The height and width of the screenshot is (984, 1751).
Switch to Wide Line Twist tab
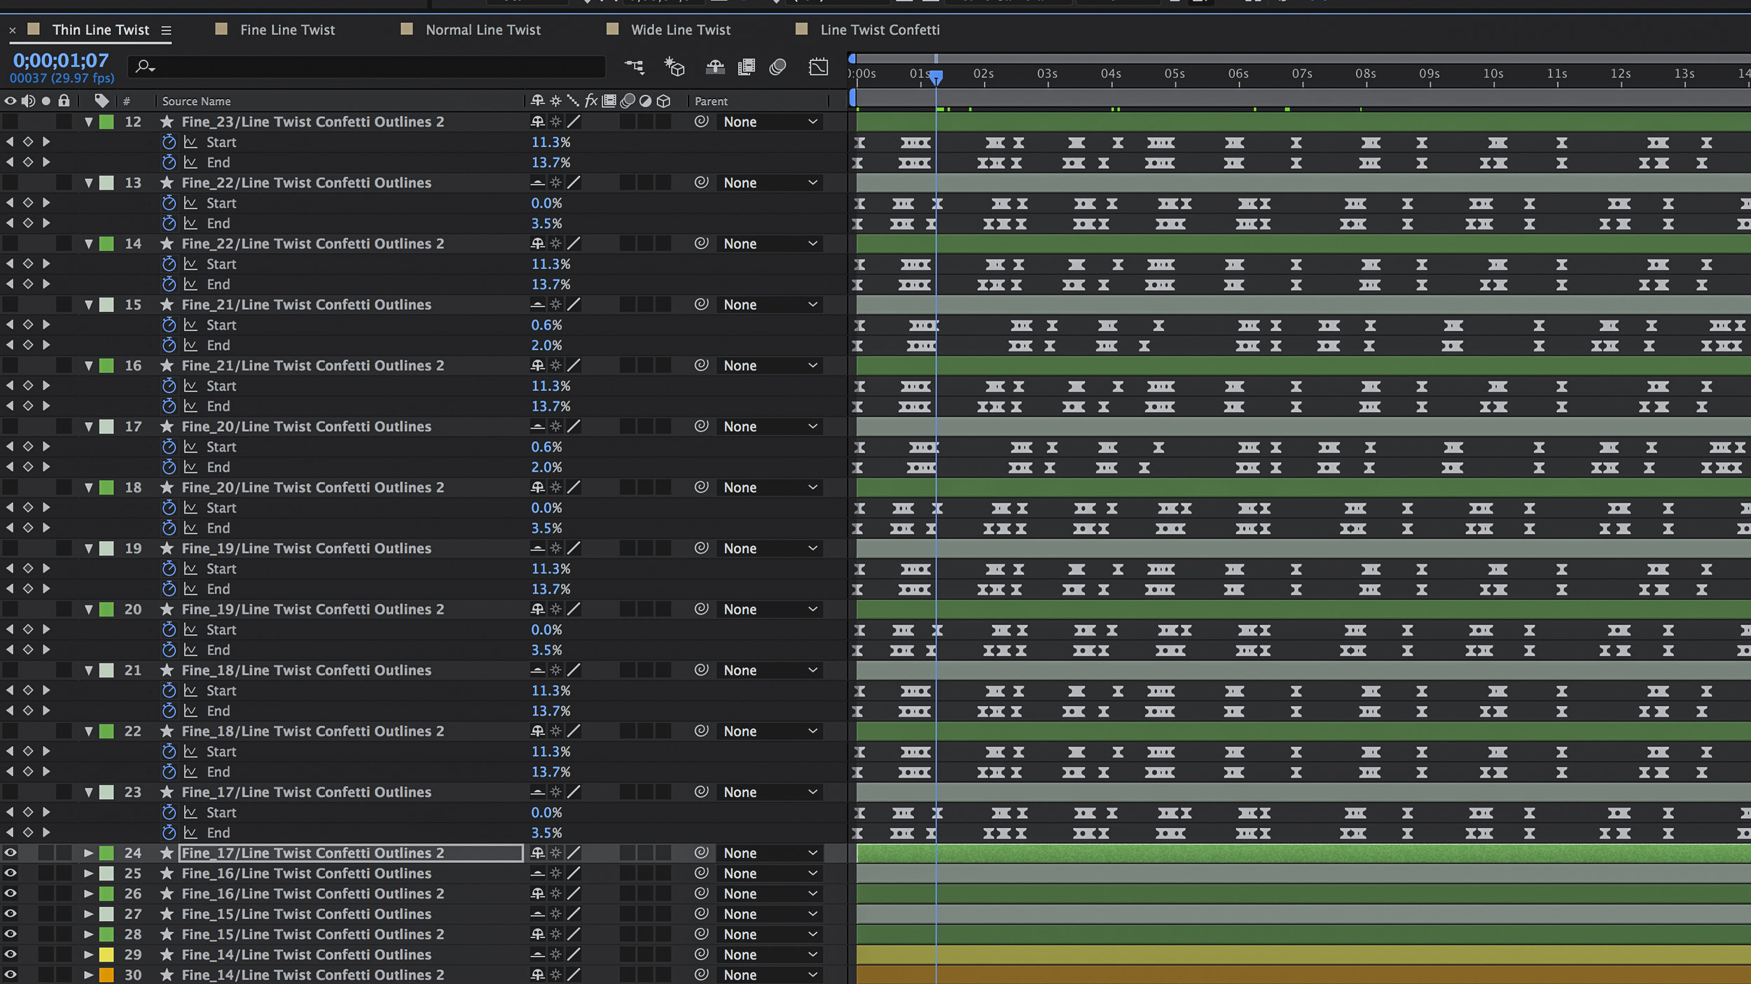coord(681,30)
